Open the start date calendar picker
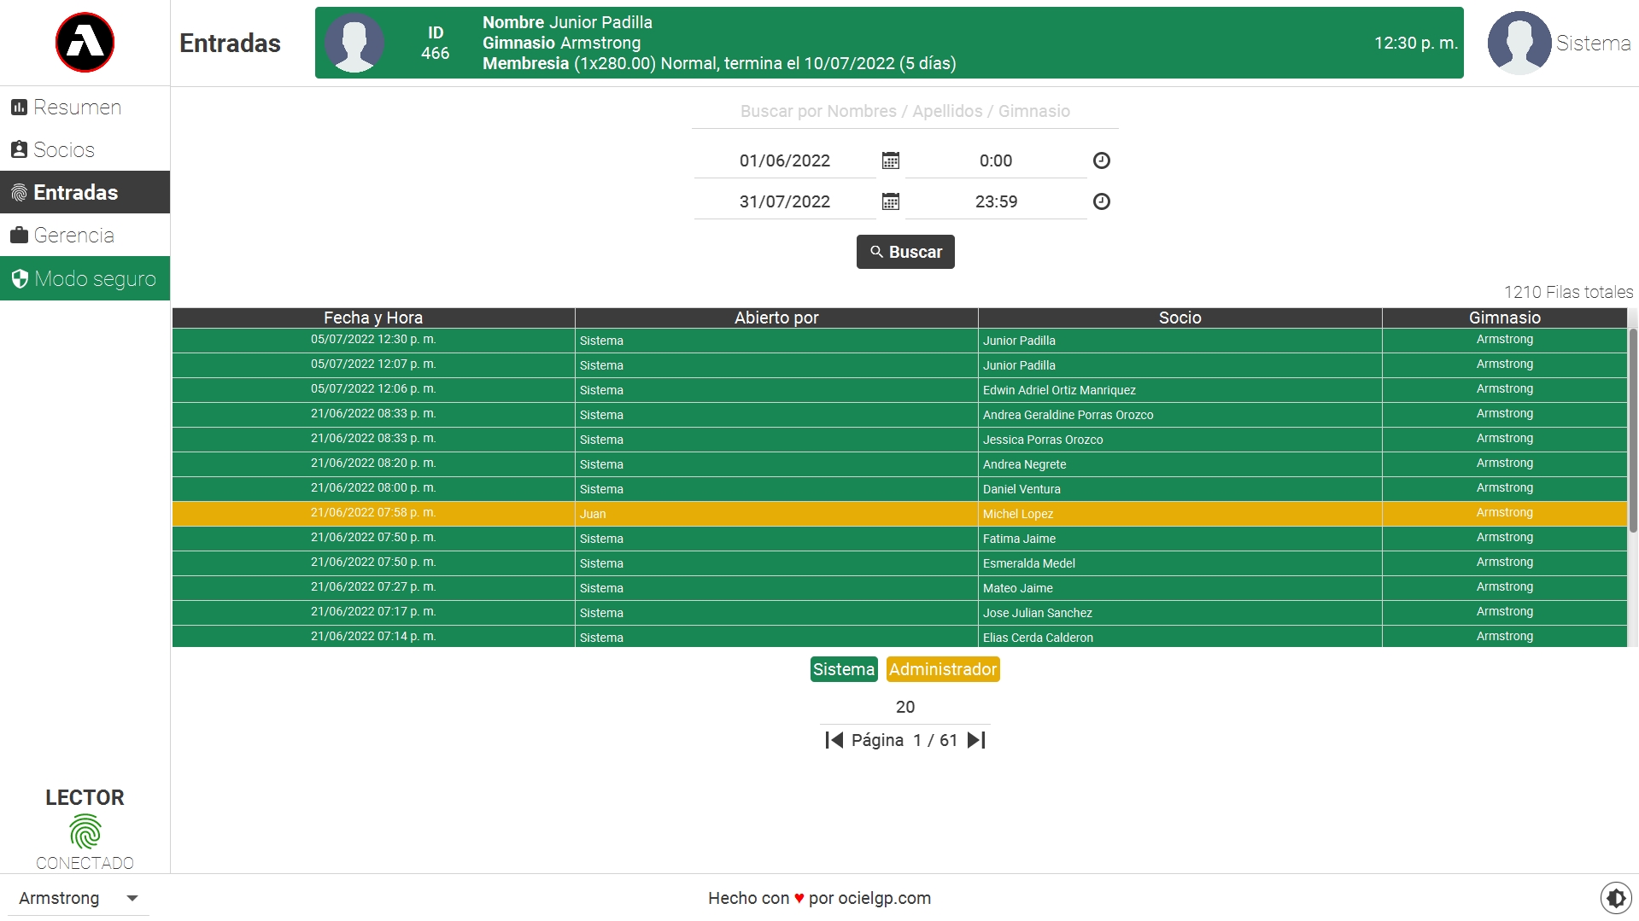Viewport: 1639px width, 921px height. pos(890,160)
